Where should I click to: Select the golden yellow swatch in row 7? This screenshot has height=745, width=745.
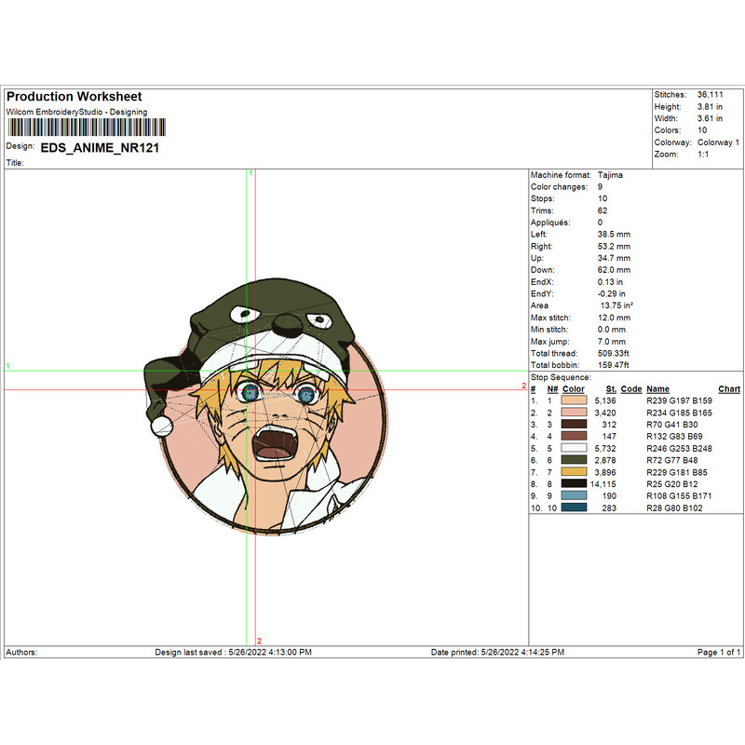pyautogui.click(x=575, y=472)
